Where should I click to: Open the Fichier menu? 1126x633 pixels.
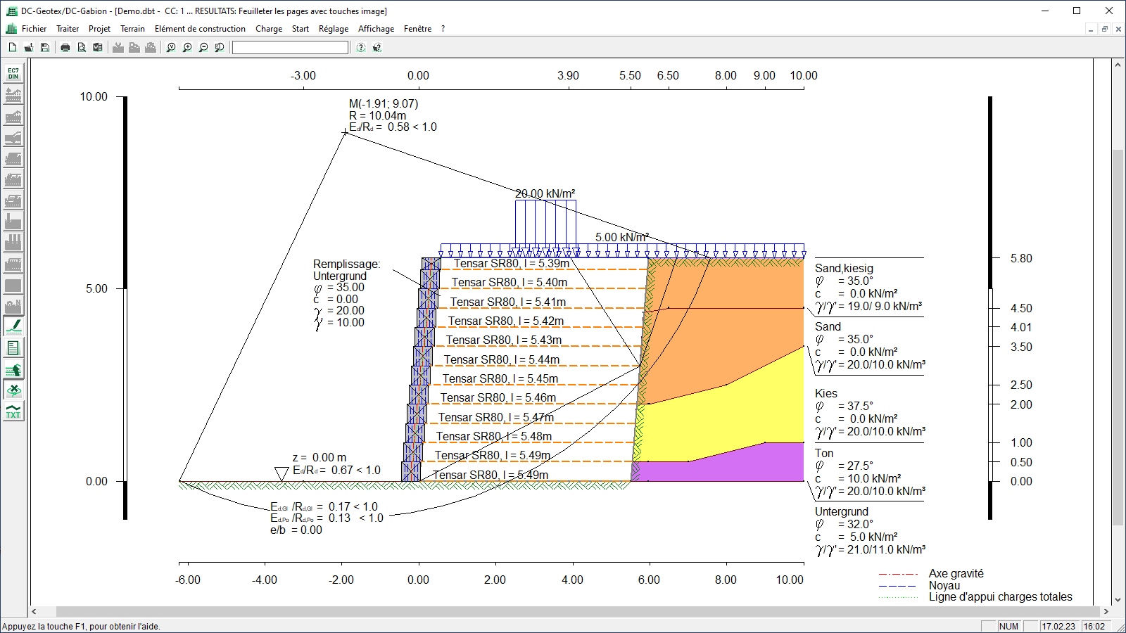[x=34, y=29]
